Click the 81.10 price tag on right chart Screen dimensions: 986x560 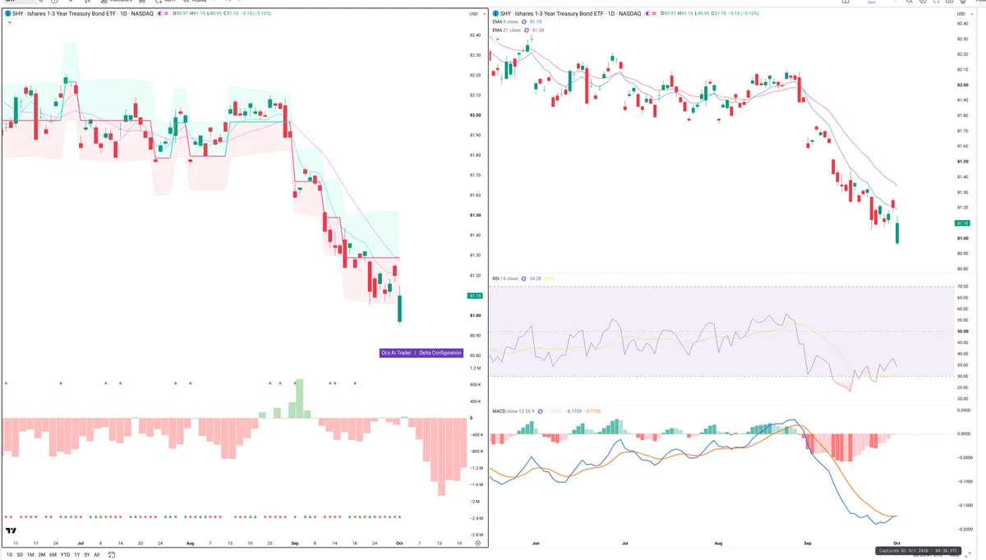point(962,223)
